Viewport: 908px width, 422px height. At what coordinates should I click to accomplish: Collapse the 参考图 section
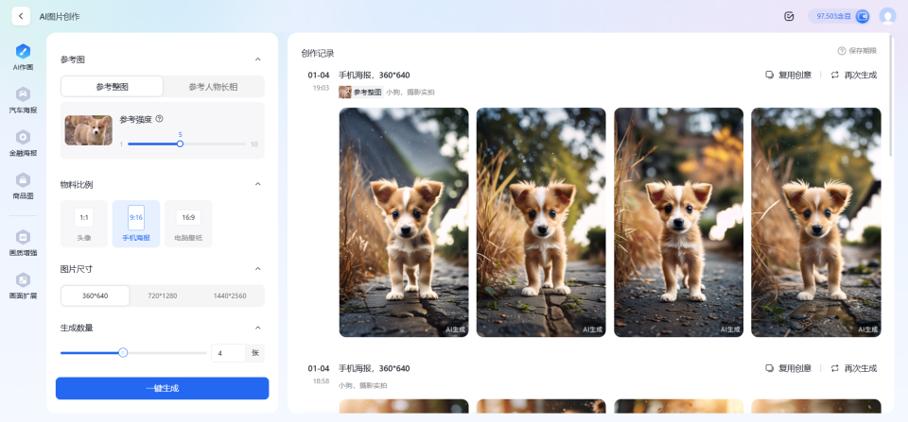[x=258, y=59]
